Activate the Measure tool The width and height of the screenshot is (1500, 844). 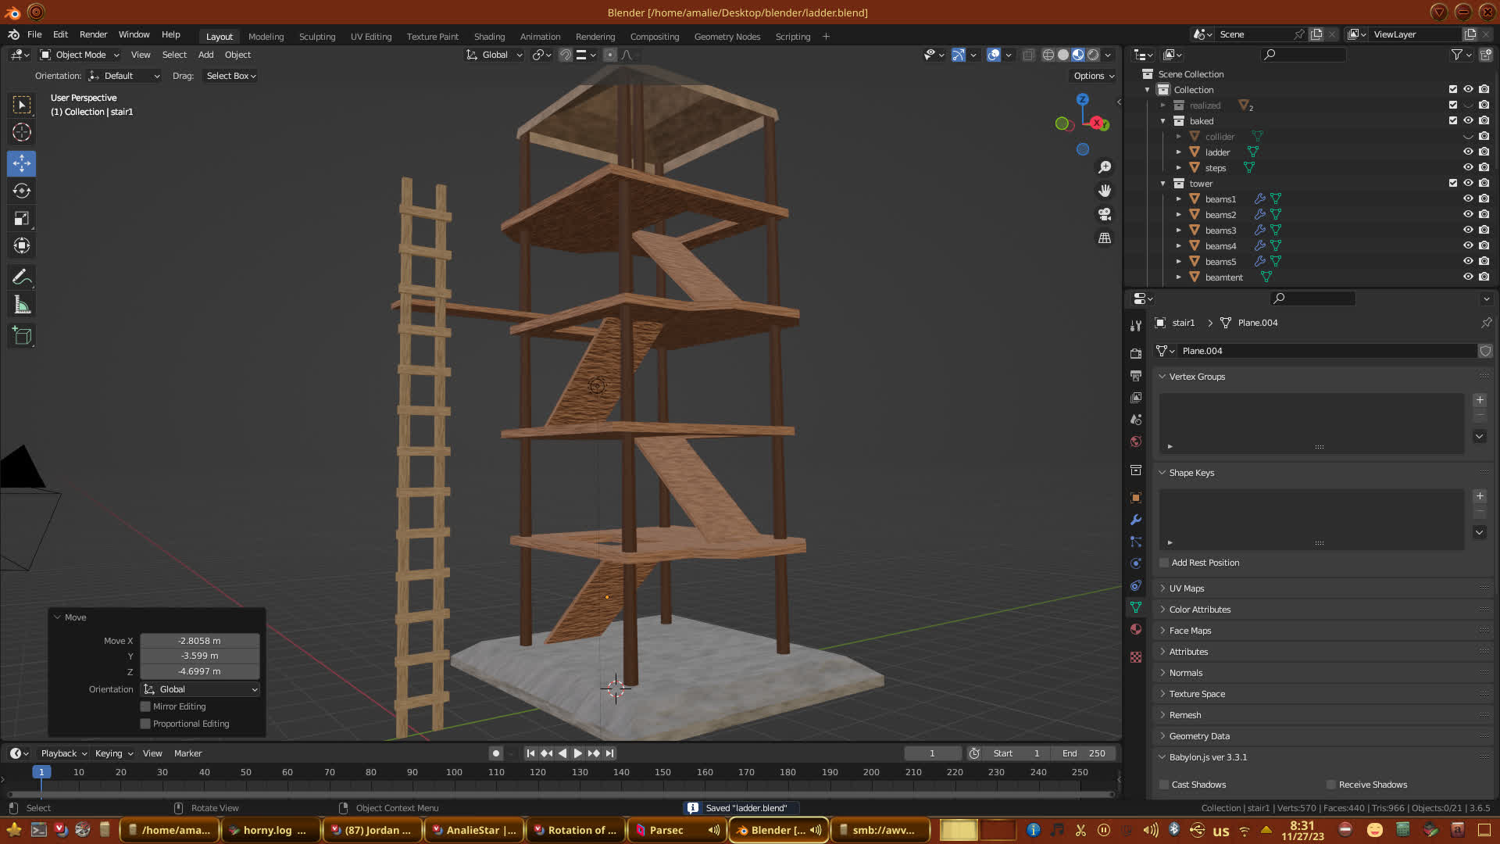tap(22, 306)
